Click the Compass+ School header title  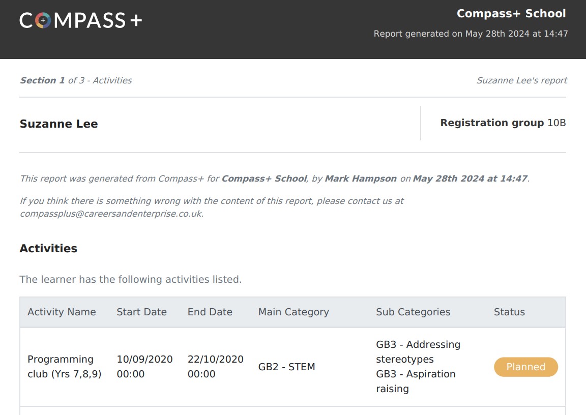[512, 13]
